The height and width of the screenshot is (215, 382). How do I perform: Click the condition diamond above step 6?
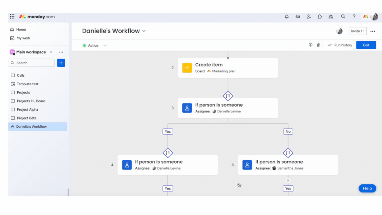[288, 153]
